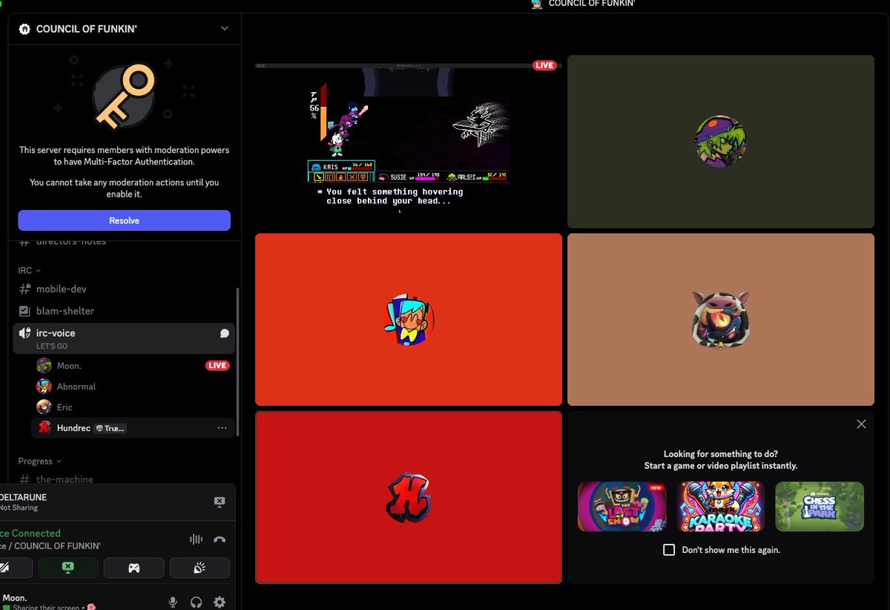Mute the microphone in the user panel
This screenshot has width=890, height=610.
(173, 602)
